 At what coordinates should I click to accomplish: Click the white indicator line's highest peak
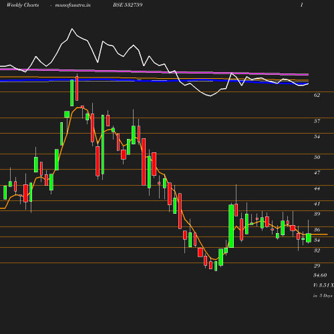tap(72, 29)
